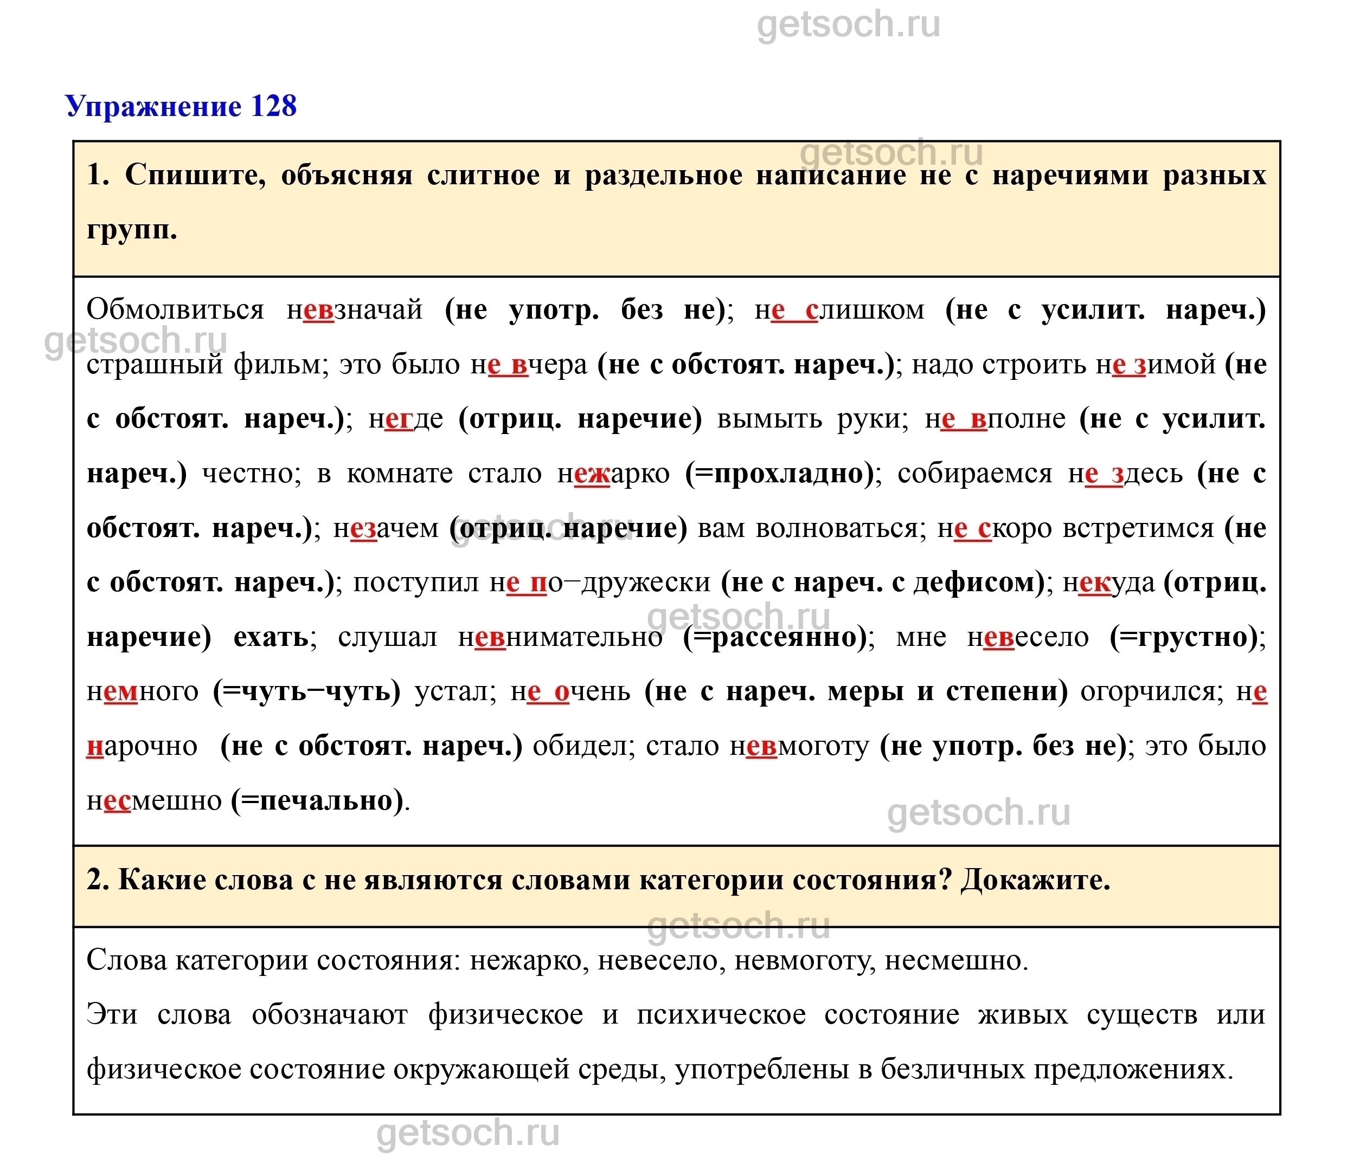This screenshot has height=1171, width=1347.
Task: Click the word "немного" at line start
Action: [x=142, y=691]
